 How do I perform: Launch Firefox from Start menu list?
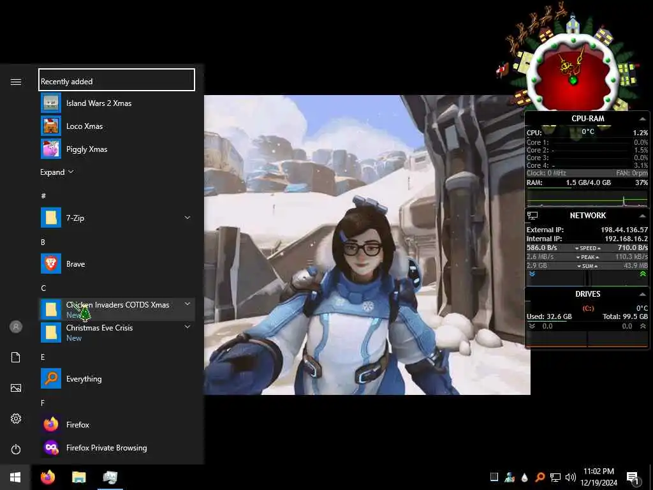click(x=117, y=424)
